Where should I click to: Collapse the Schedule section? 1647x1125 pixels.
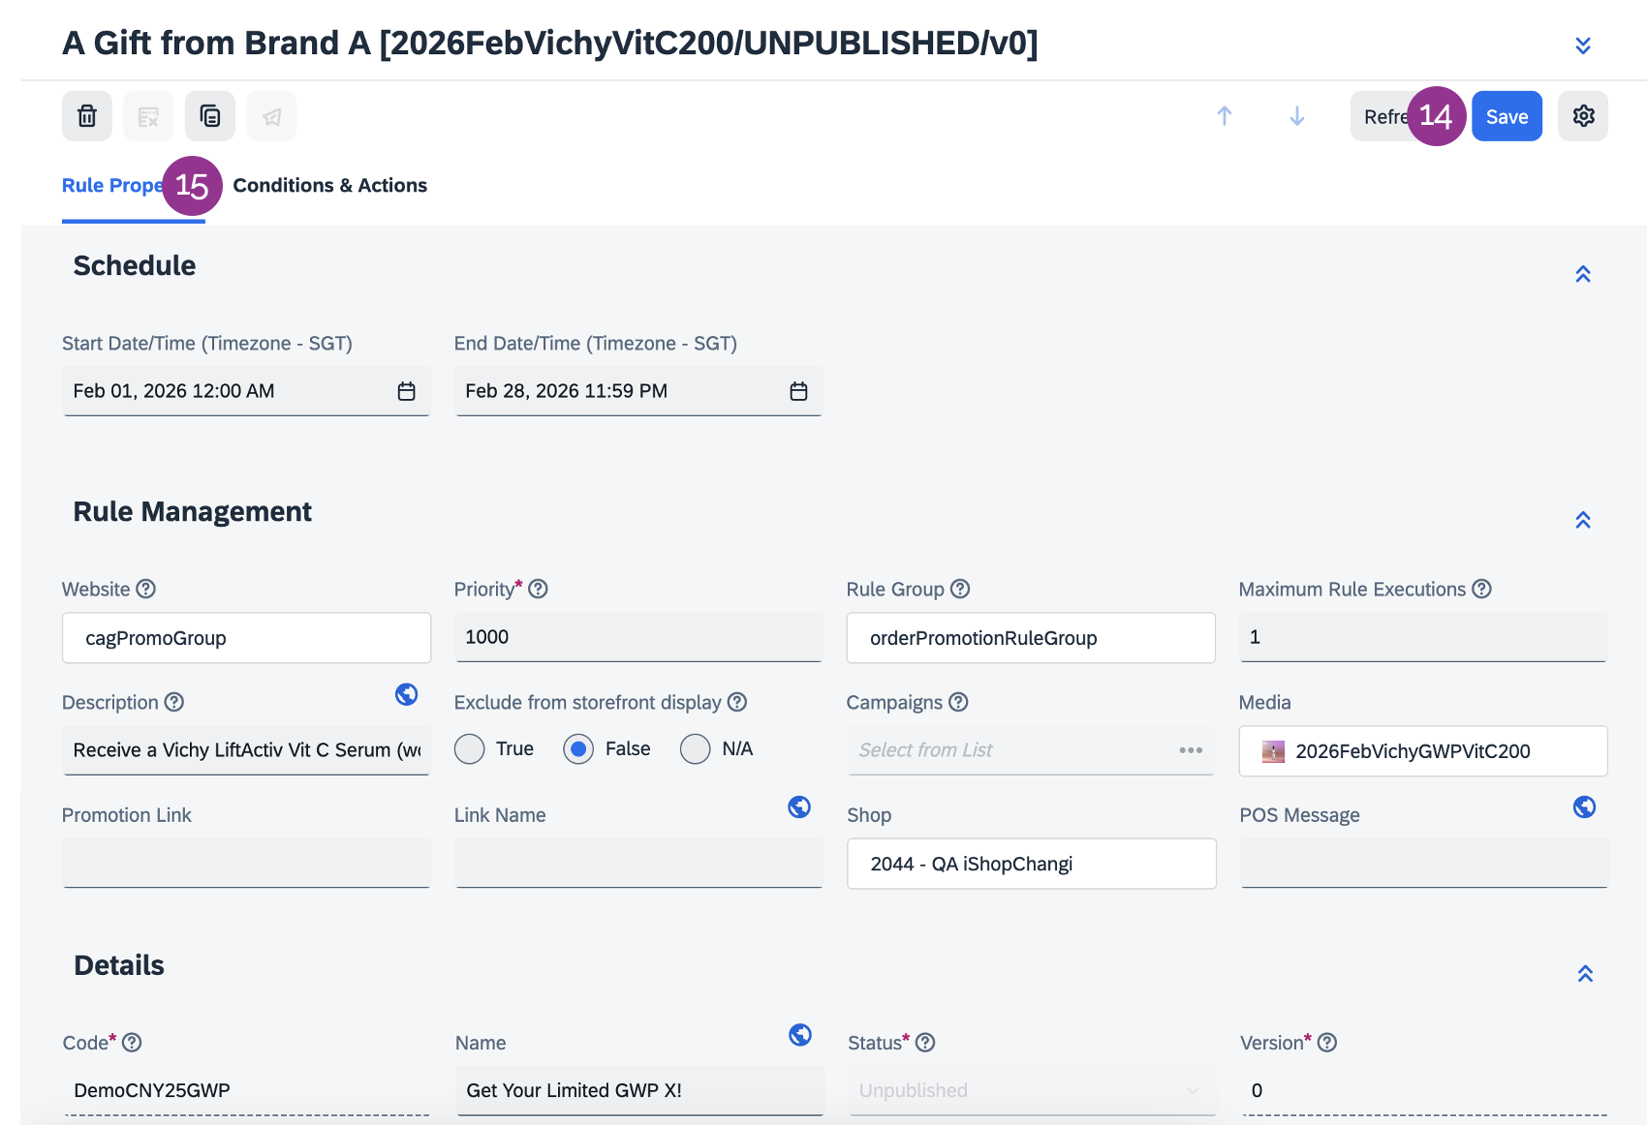1583,274
